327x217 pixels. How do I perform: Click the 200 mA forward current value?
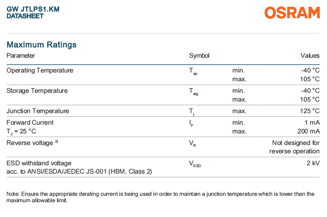point(307,132)
